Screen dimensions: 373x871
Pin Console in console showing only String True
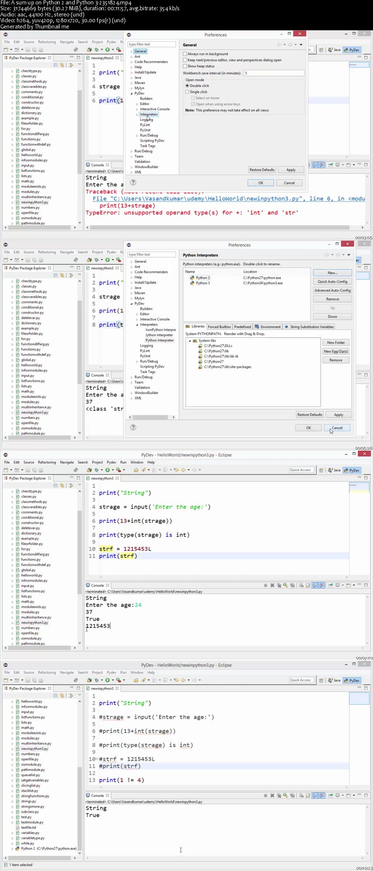[x=331, y=795]
